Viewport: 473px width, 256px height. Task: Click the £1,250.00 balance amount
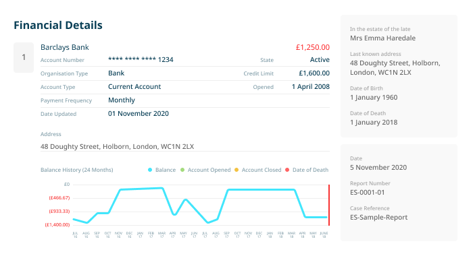tap(312, 47)
